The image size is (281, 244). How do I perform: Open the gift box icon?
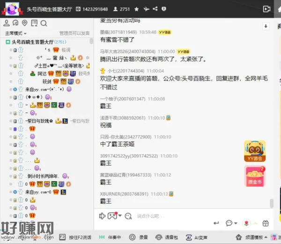pyautogui.click(x=266, y=223)
